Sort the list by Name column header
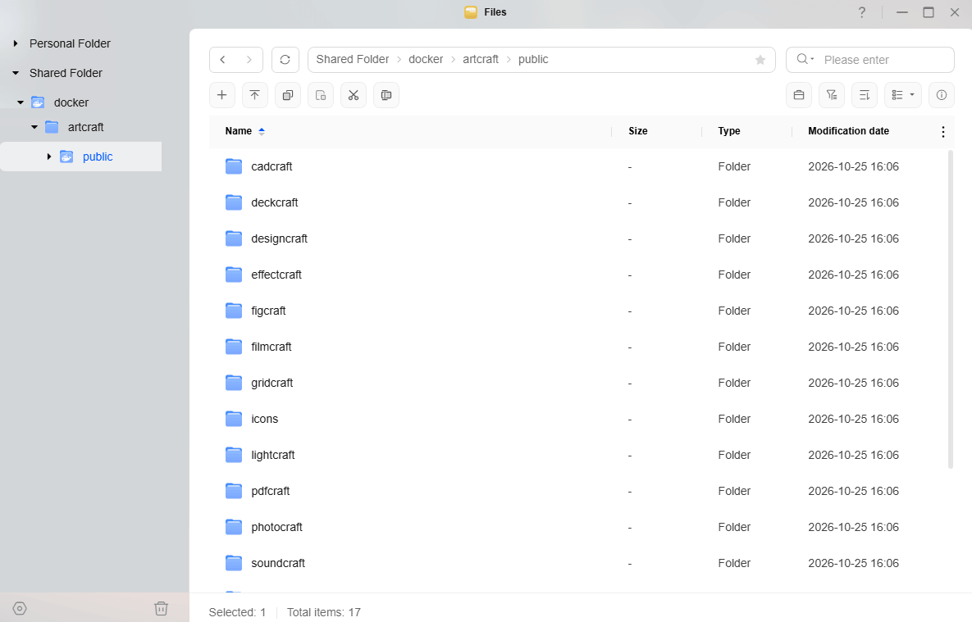This screenshot has width=972, height=622. point(239,131)
